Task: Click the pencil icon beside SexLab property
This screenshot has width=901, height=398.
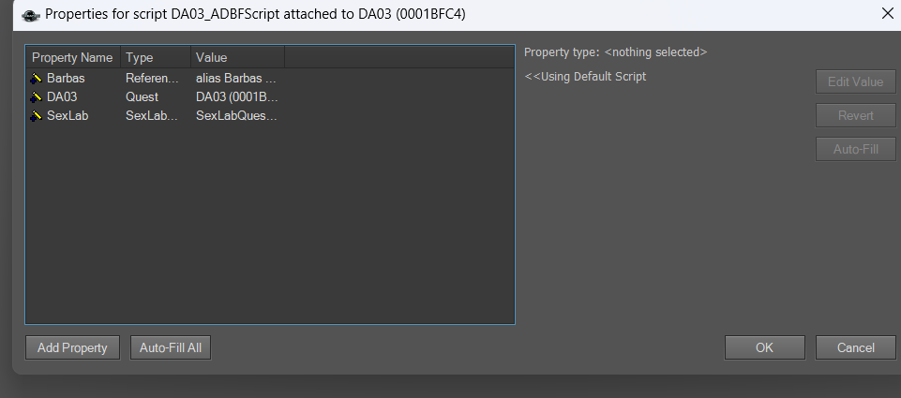Action: [x=37, y=116]
